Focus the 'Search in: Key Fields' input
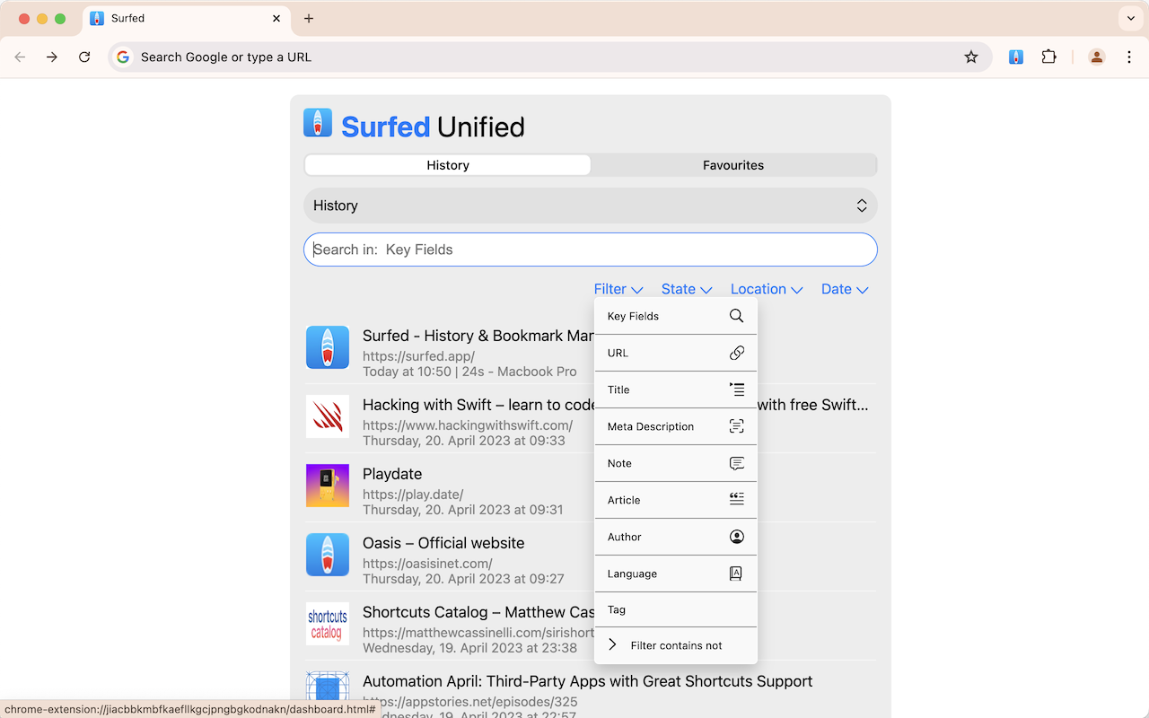Viewport: 1149px width, 718px height. pyautogui.click(x=591, y=250)
